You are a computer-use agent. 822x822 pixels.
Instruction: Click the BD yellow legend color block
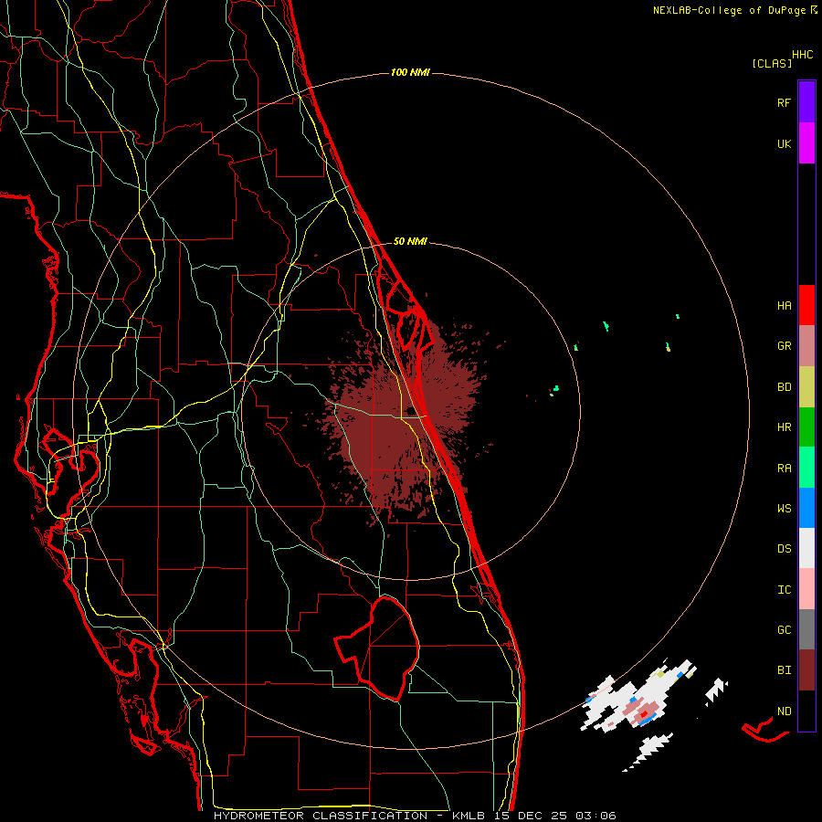coord(806,387)
